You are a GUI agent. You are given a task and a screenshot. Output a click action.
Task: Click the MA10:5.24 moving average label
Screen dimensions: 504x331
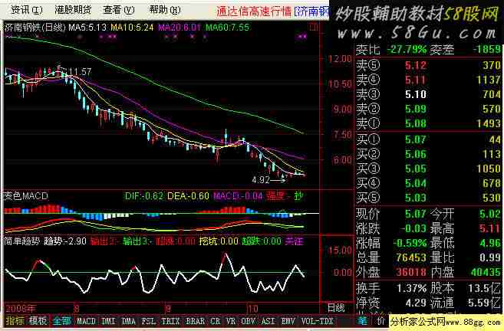(132, 28)
